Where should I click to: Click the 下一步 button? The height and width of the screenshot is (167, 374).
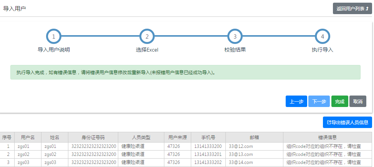319,101
